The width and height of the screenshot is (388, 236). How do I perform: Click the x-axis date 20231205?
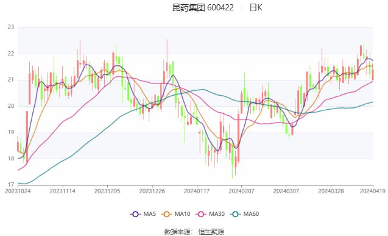(x=107, y=191)
